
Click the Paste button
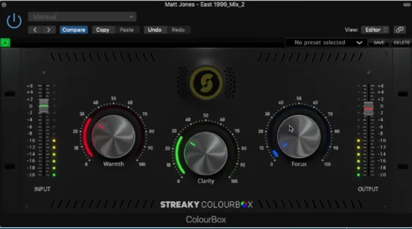pos(127,30)
